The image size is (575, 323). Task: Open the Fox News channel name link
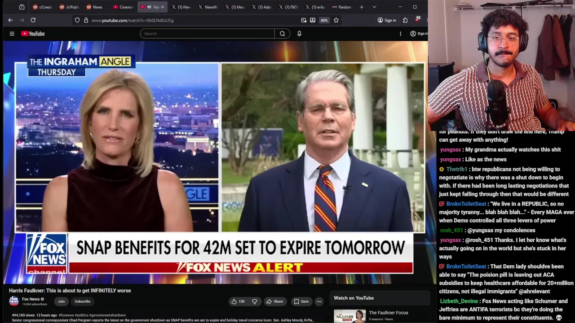pos(31,299)
